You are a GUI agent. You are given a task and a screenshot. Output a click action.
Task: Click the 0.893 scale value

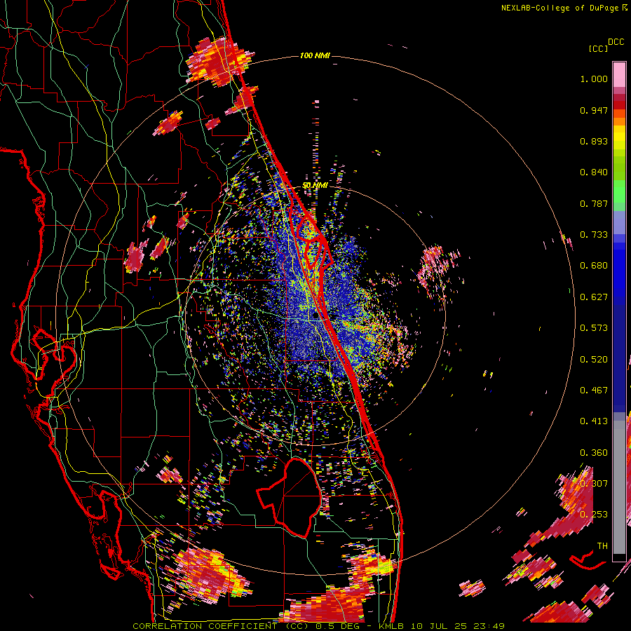coord(594,141)
